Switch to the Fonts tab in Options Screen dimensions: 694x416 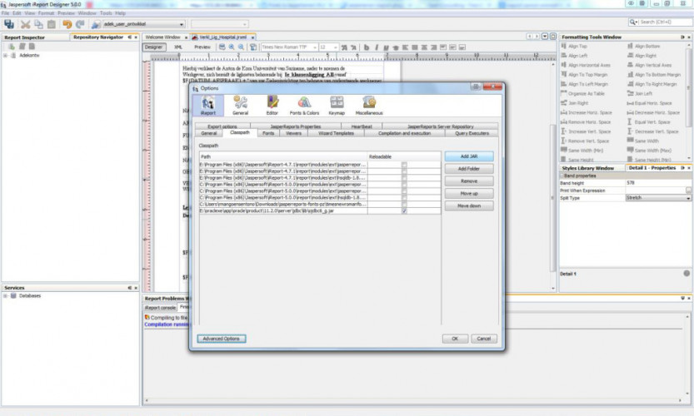(x=268, y=133)
